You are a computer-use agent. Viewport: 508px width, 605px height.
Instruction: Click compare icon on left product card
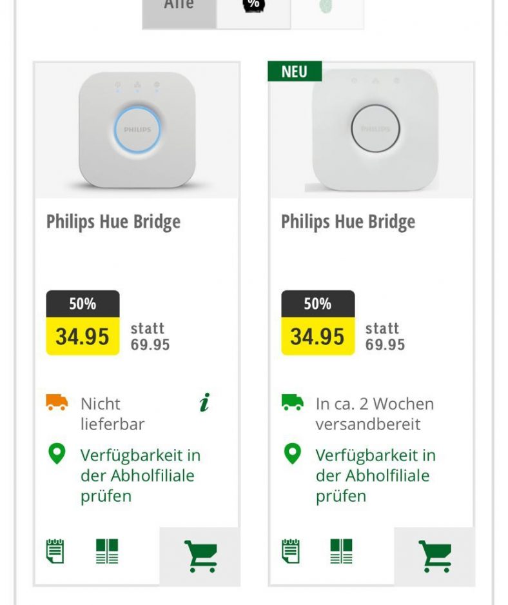click(108, 551)
